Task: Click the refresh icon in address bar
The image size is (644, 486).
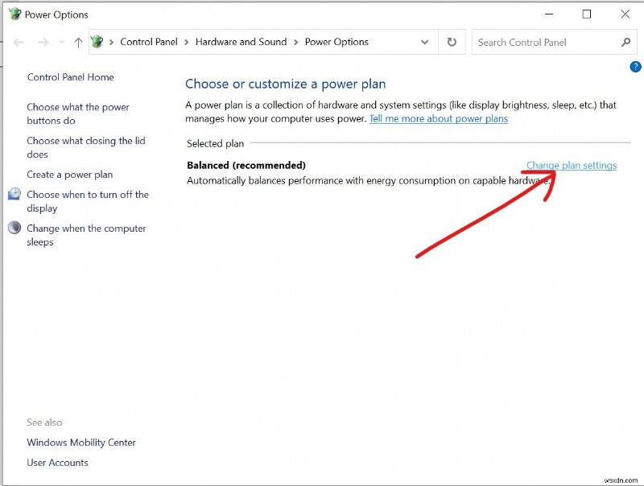Action: 450,42
